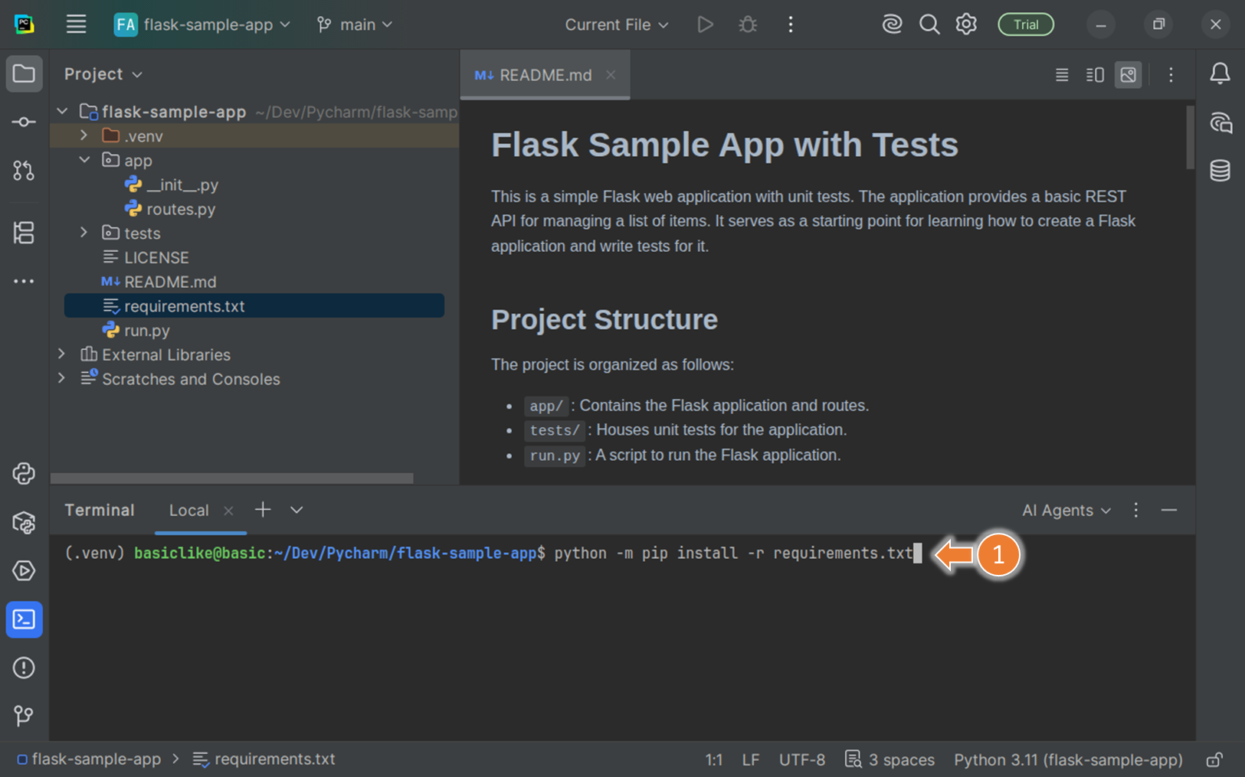
Task: Open the AI Chat tool window
Action: [x=1220, y=122]
